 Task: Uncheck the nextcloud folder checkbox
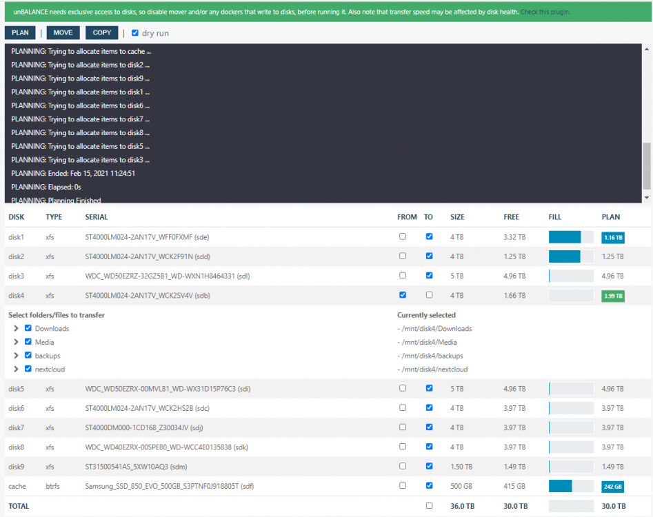[x=28, y=368]
